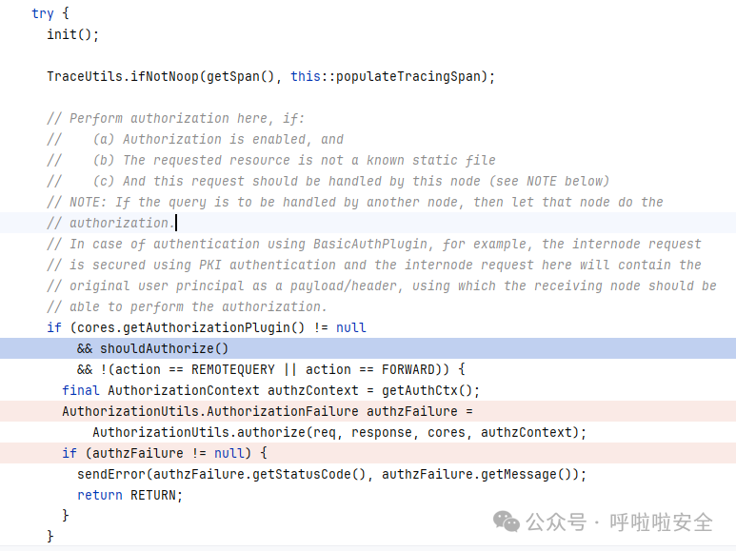Click the init() method call
Screen dimensions: 736x551
tap(72, 34)
